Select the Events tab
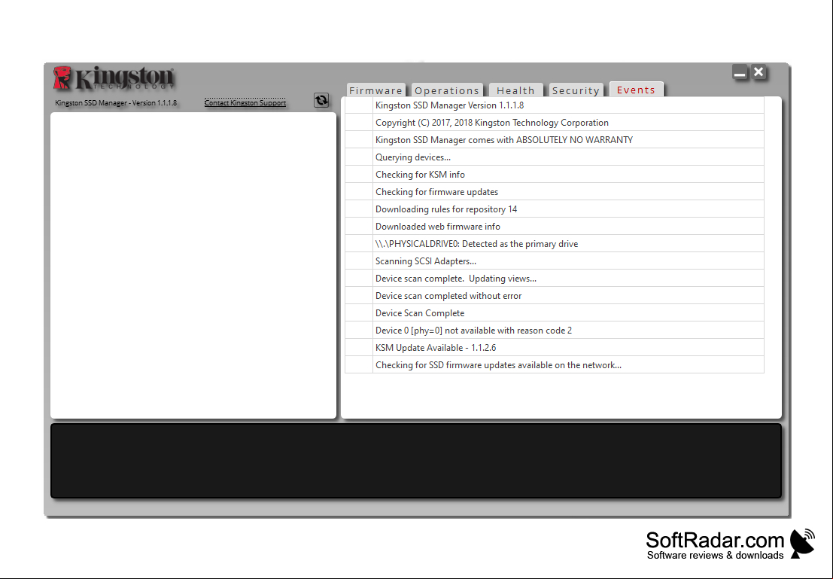 pos(636,90)
